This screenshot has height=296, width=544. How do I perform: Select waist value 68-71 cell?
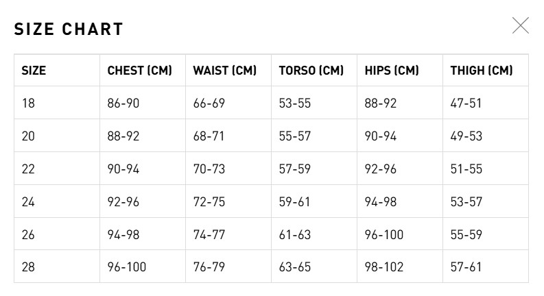click(209, 136)
